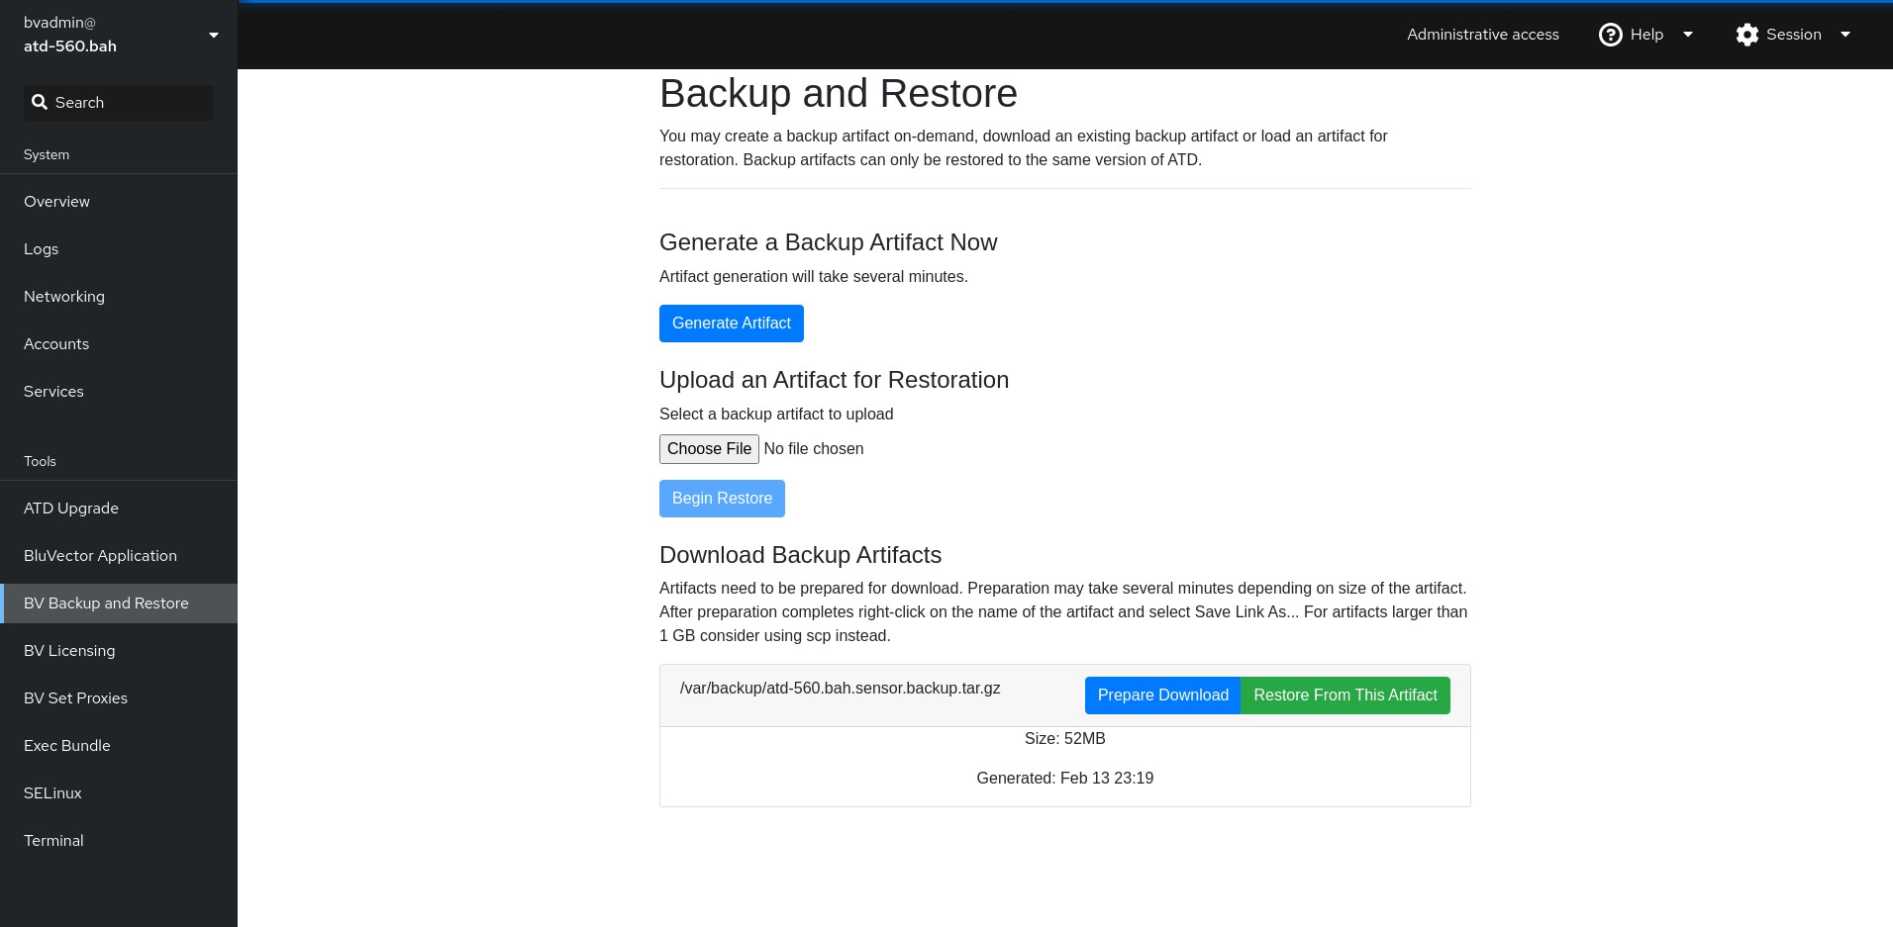Go to Logs in the sidebar
Screen dimensions: 1893x927
click(x=119, y=249)
